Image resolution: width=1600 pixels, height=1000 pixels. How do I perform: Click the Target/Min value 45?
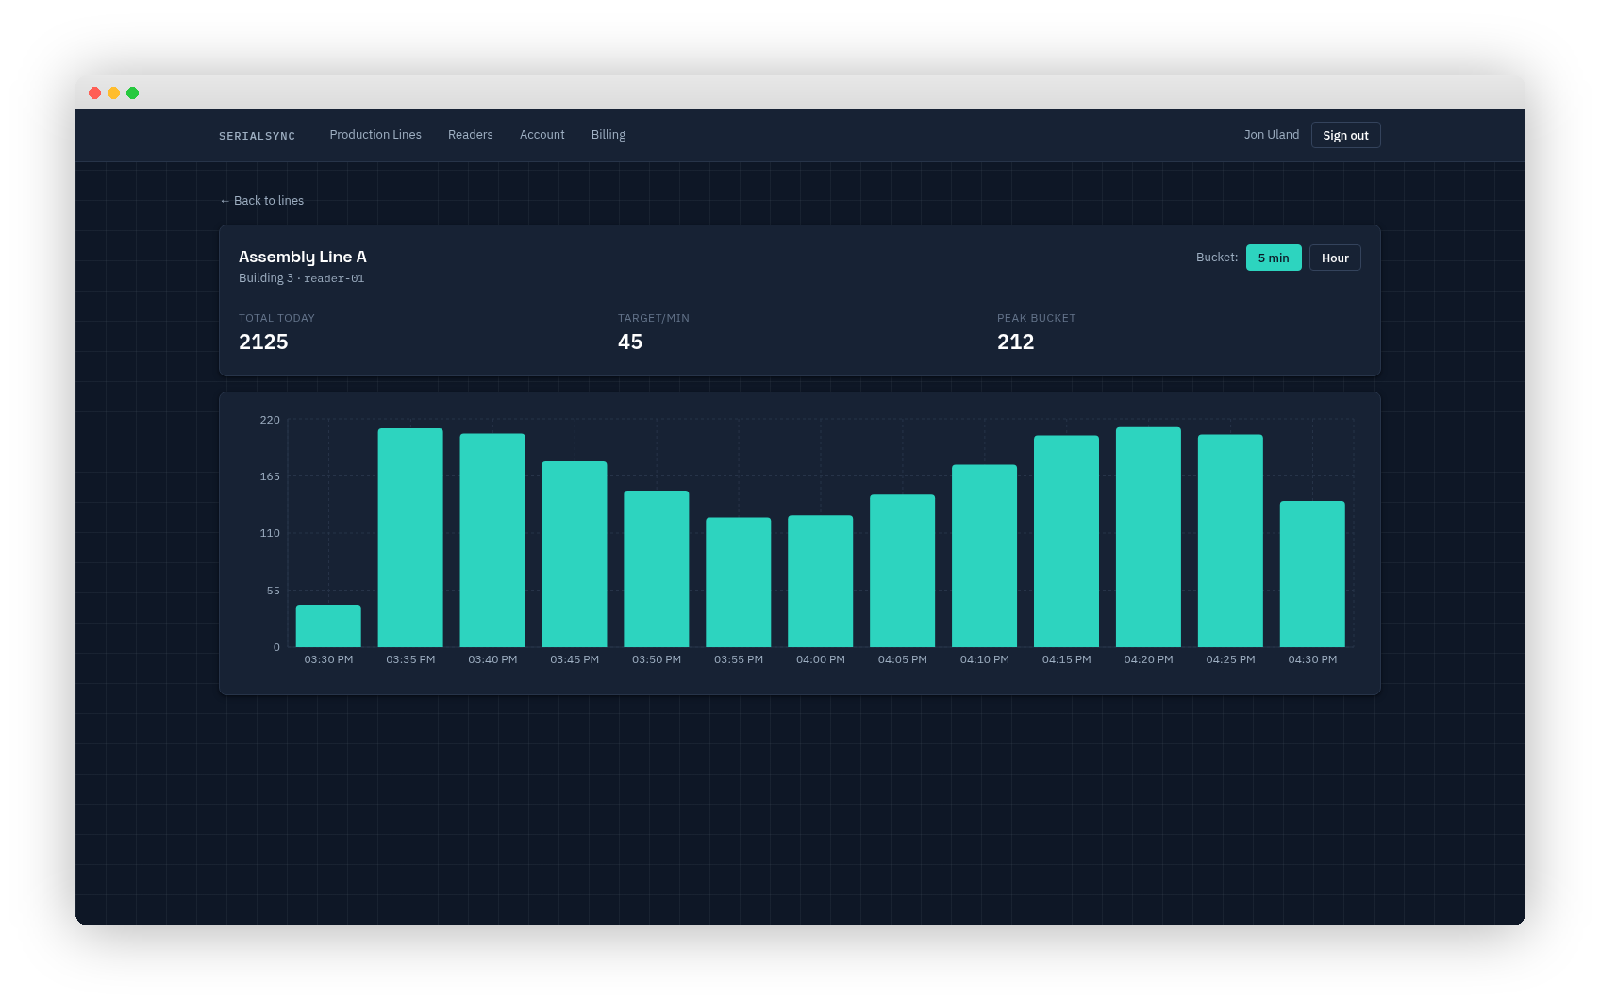(630, 342)
